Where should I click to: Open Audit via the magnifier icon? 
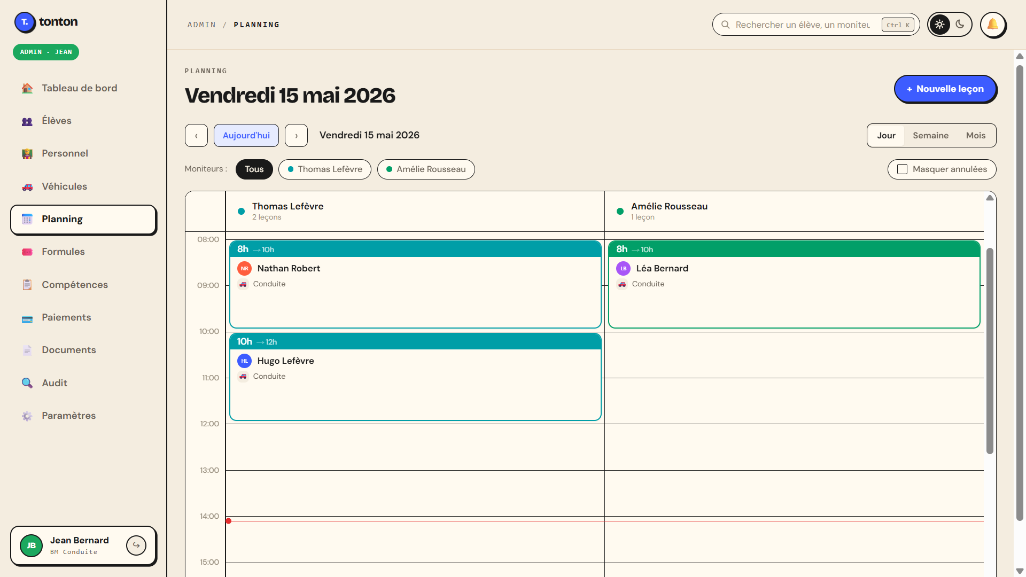pos(27,383)
